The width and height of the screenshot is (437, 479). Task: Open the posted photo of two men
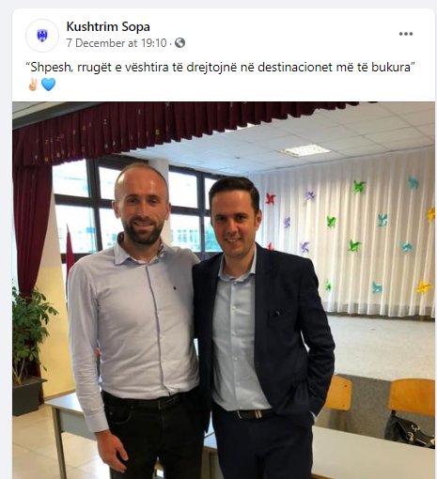point(224,290)
